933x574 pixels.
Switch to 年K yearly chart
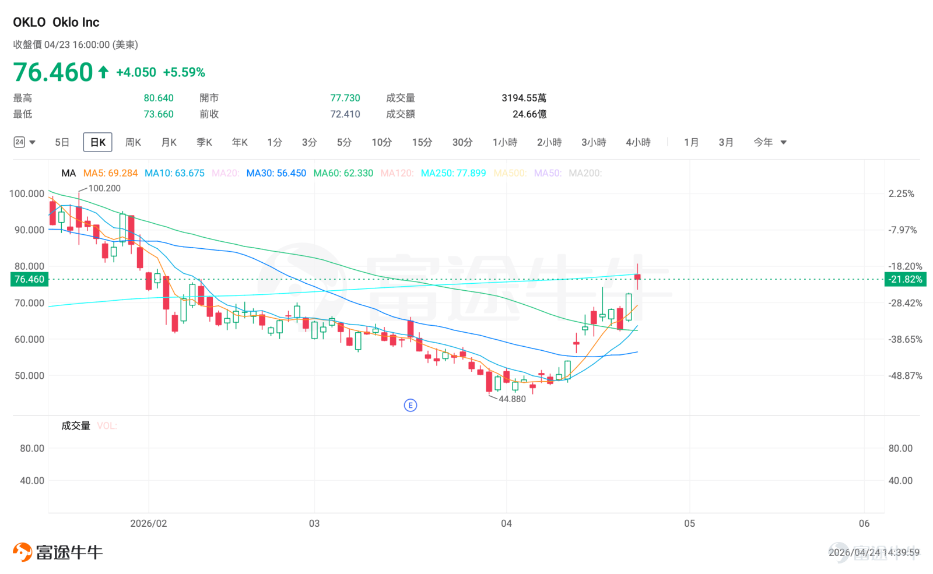pyautogui.click(x=240, y=142)
